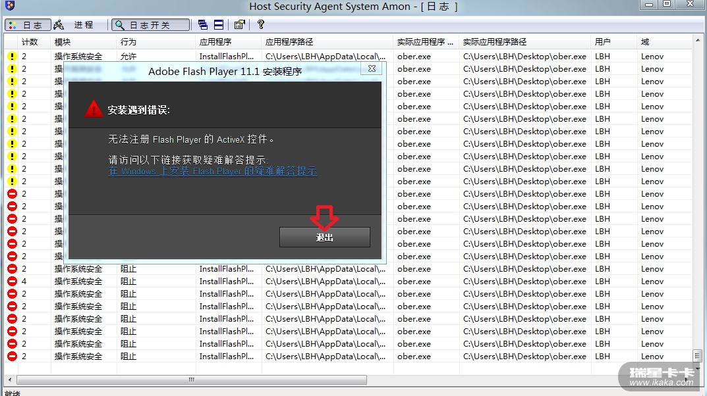The width and height of the screenshot is (707, 396).
Task: Open the properties toolbar icon
Action: click(239, 25)
